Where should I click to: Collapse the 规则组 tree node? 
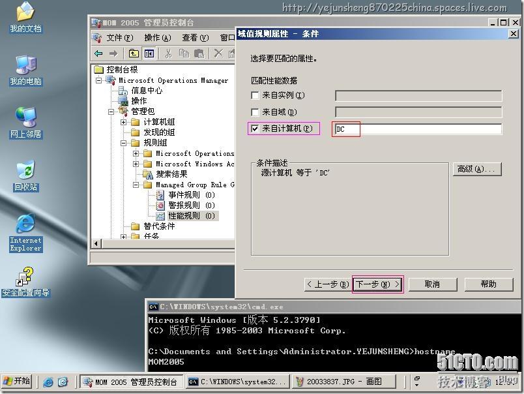pos(123,143)
